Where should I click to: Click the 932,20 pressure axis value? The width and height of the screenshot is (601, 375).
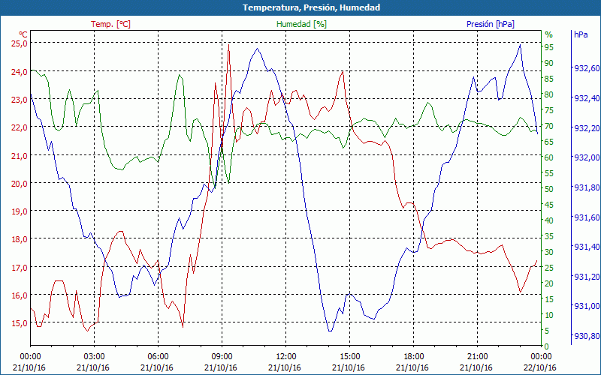click(x=586, y=127)
